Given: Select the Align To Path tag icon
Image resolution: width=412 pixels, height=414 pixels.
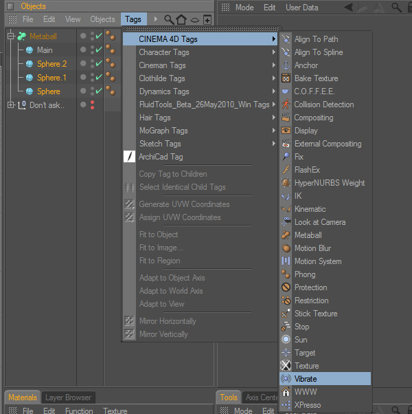Looking at the screenshot, I should [x=286, y=39].
